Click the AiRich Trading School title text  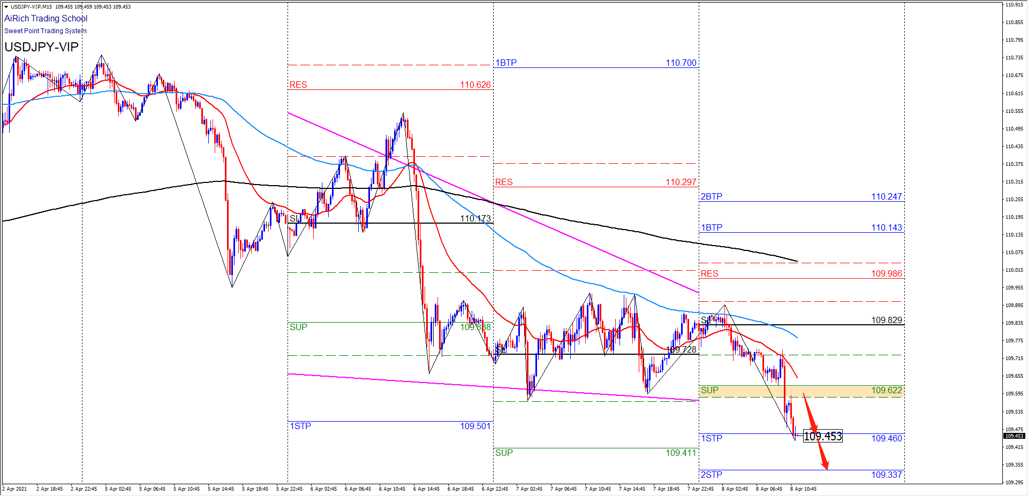pos(46,19)
